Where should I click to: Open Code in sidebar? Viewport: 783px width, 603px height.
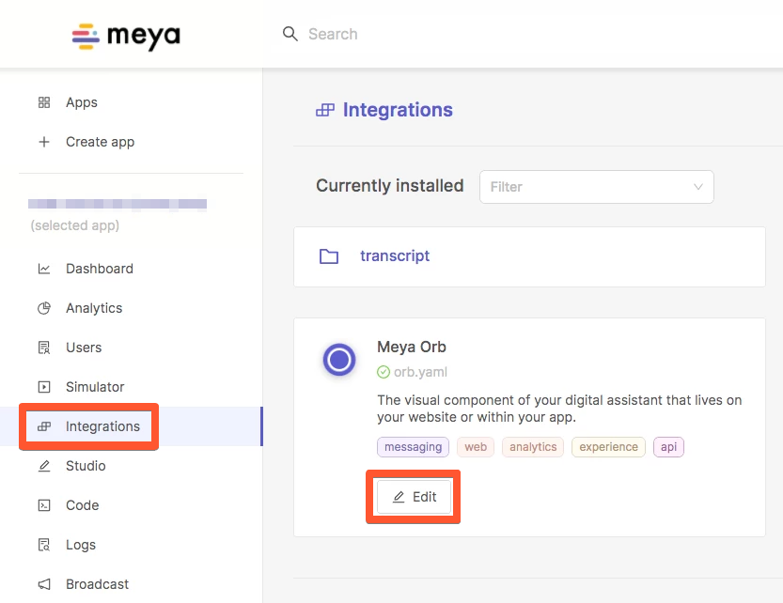pyautogui.click(x=83, y=505)
